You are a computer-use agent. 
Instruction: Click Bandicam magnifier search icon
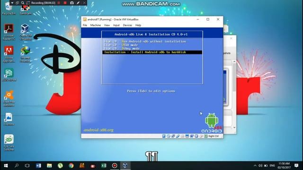[x=23, y=3]
